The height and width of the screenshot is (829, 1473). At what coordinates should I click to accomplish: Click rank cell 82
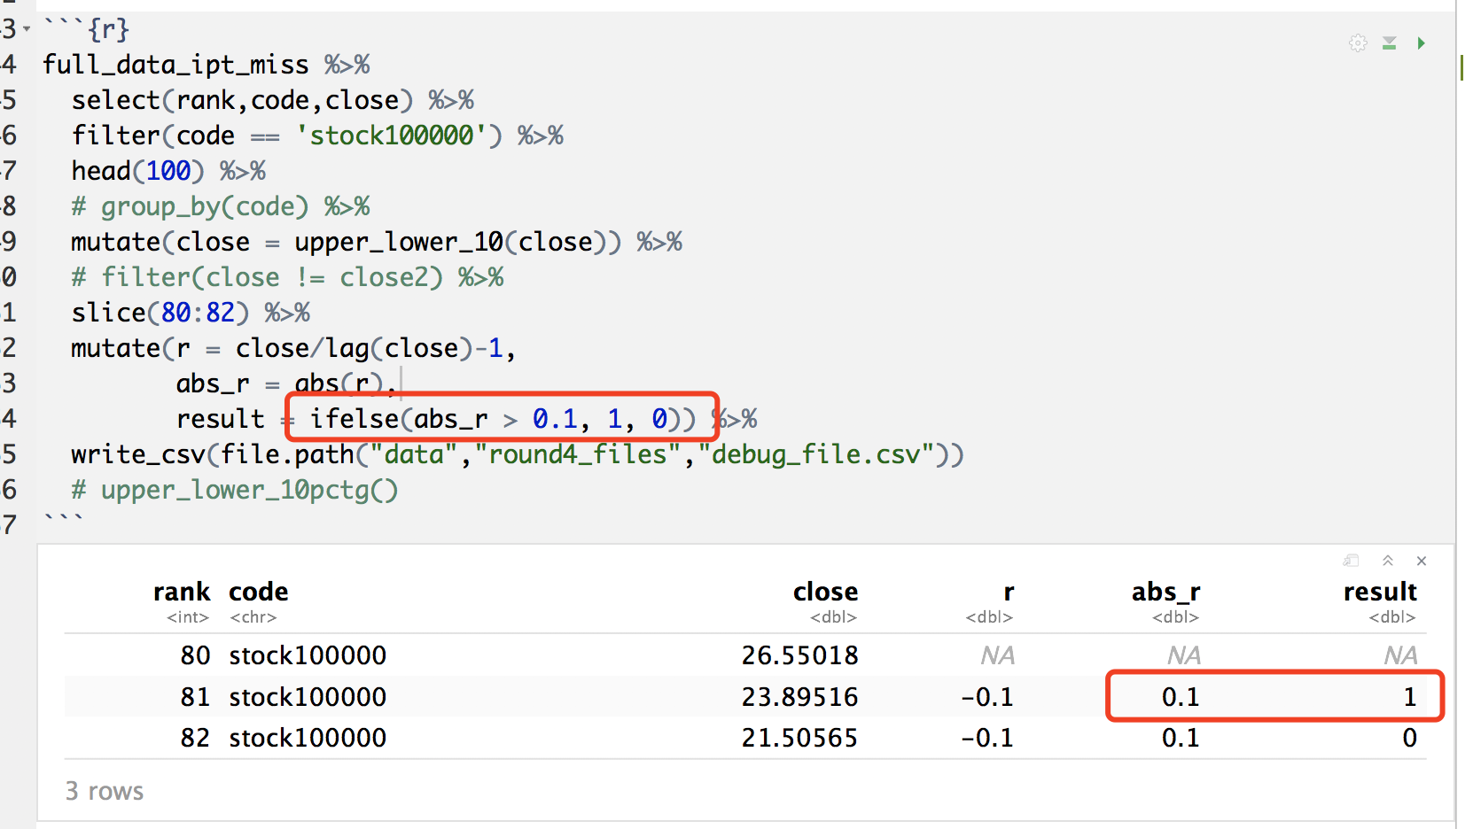[x=195, y=738]
